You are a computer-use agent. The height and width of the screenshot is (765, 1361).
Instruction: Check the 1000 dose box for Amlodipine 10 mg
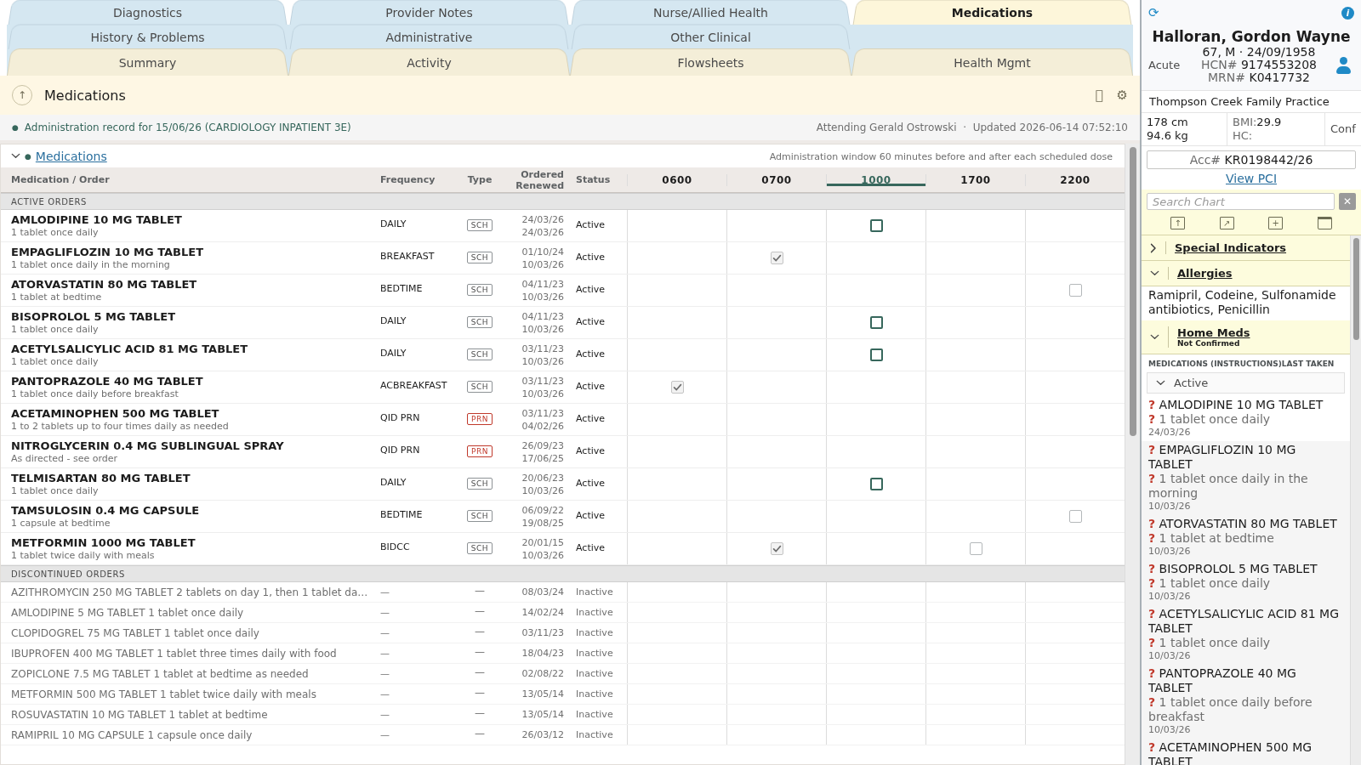876,225
